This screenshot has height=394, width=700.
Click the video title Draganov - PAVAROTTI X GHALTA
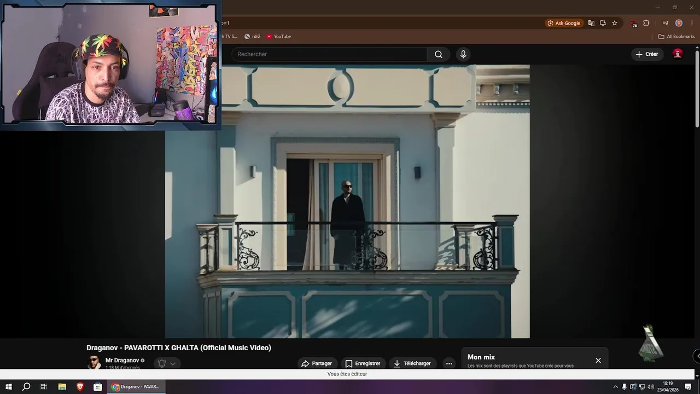[x=179, y=347]
